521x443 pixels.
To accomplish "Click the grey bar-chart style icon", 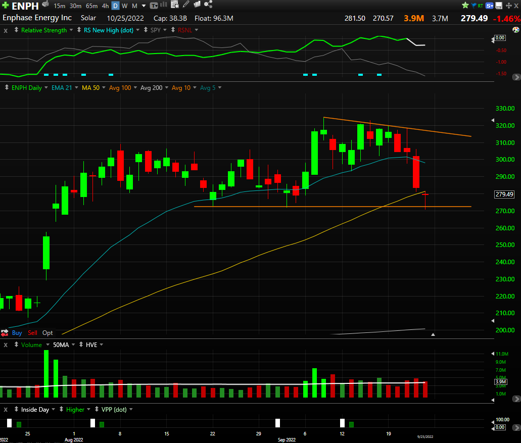I will [164, 5].
